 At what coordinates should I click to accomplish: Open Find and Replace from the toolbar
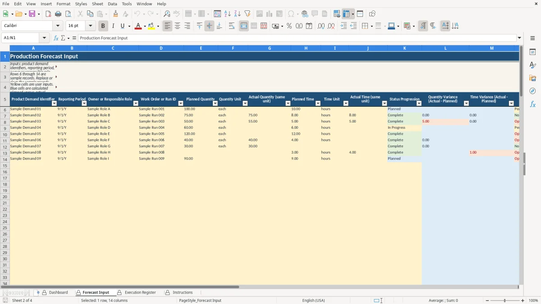pyautogui.click(x=167, y=14)
